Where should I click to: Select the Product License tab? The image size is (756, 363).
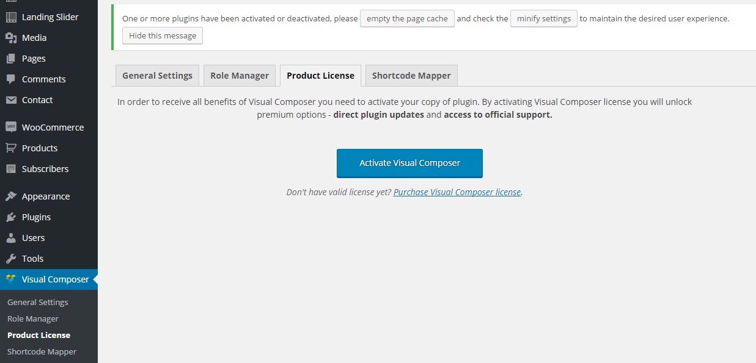click(x=320, y=76)
